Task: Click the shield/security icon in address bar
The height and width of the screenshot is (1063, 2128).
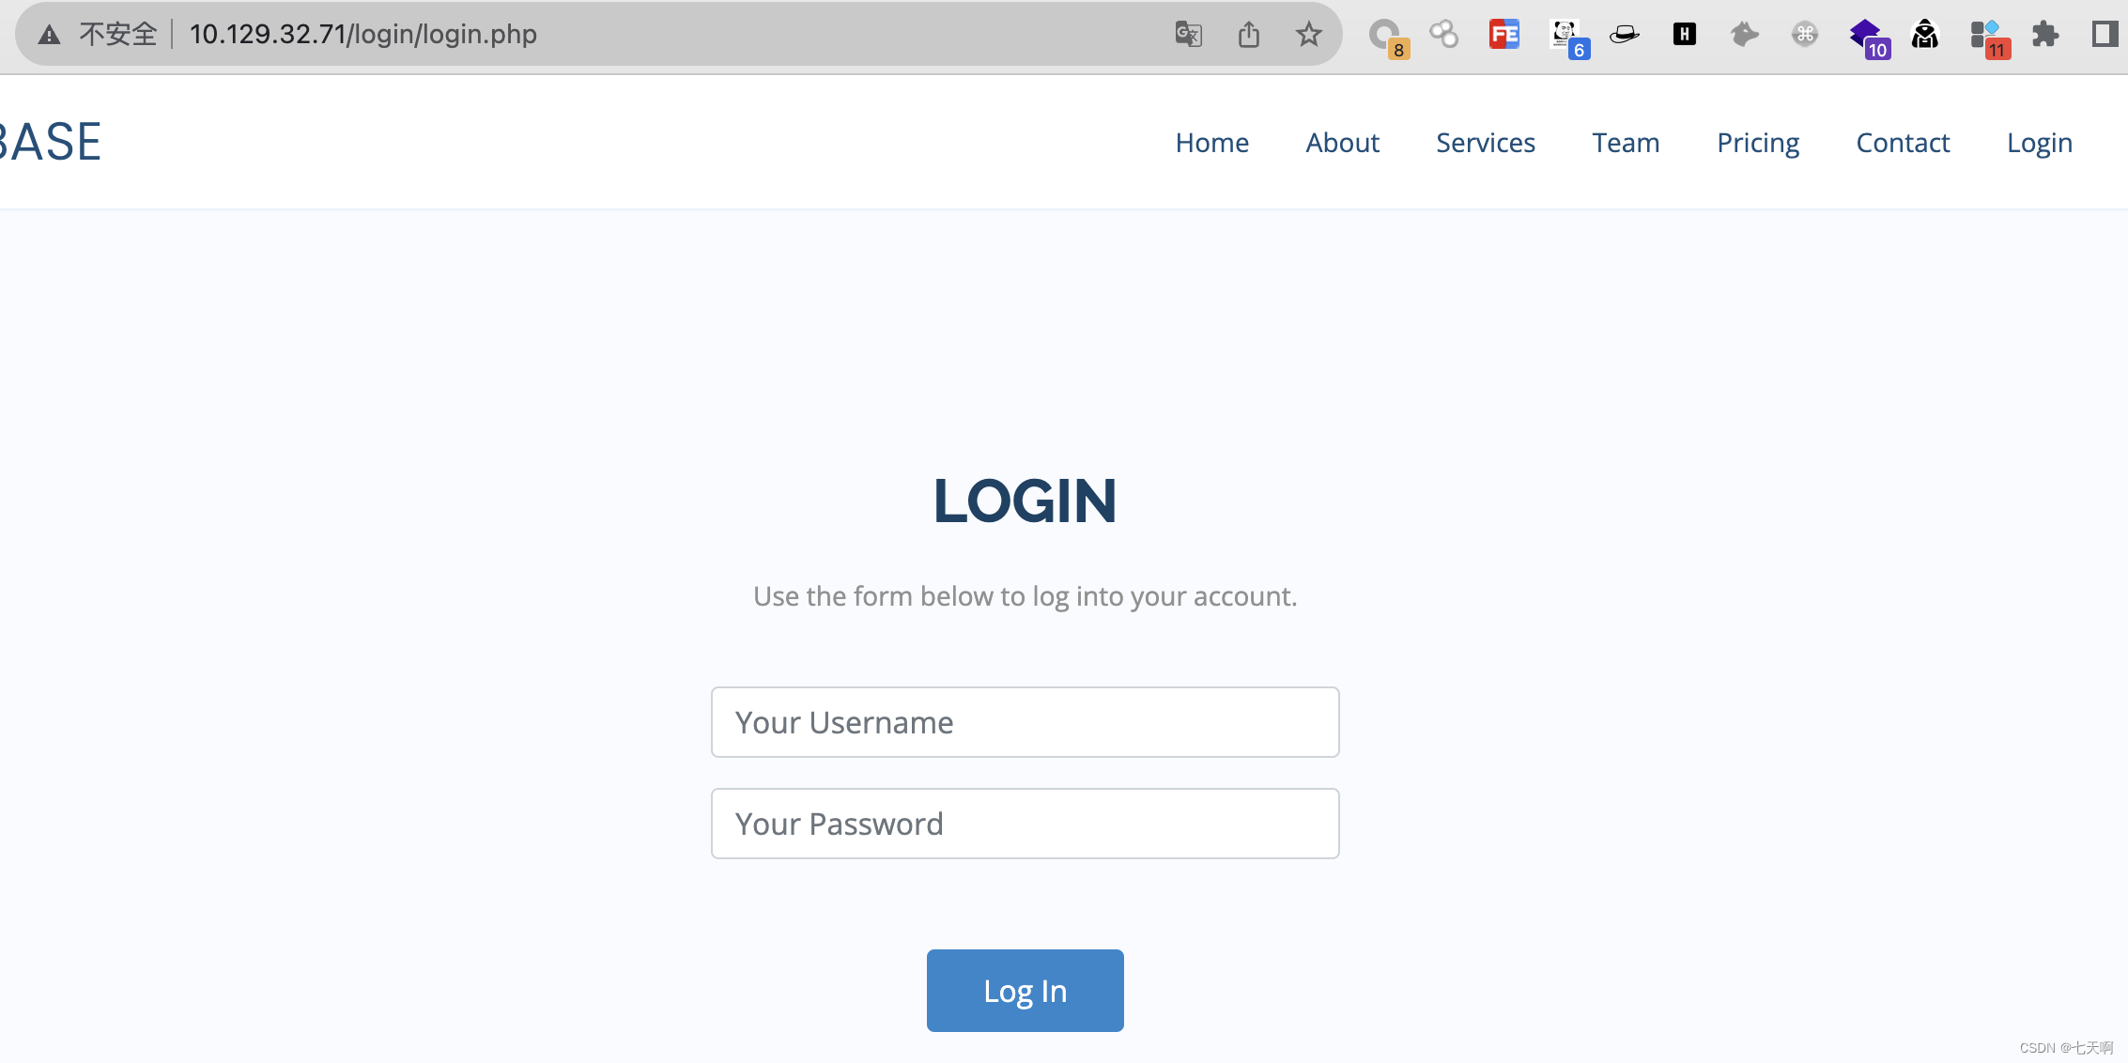Action: pos(49,34)
